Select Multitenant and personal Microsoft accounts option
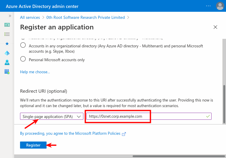Image resolution: width=226 pixels, height=158 pixels. click(x=23, y=45)
